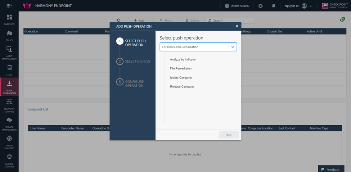
Task: Select Analyze by Indicator
Action: coord(183,59)
